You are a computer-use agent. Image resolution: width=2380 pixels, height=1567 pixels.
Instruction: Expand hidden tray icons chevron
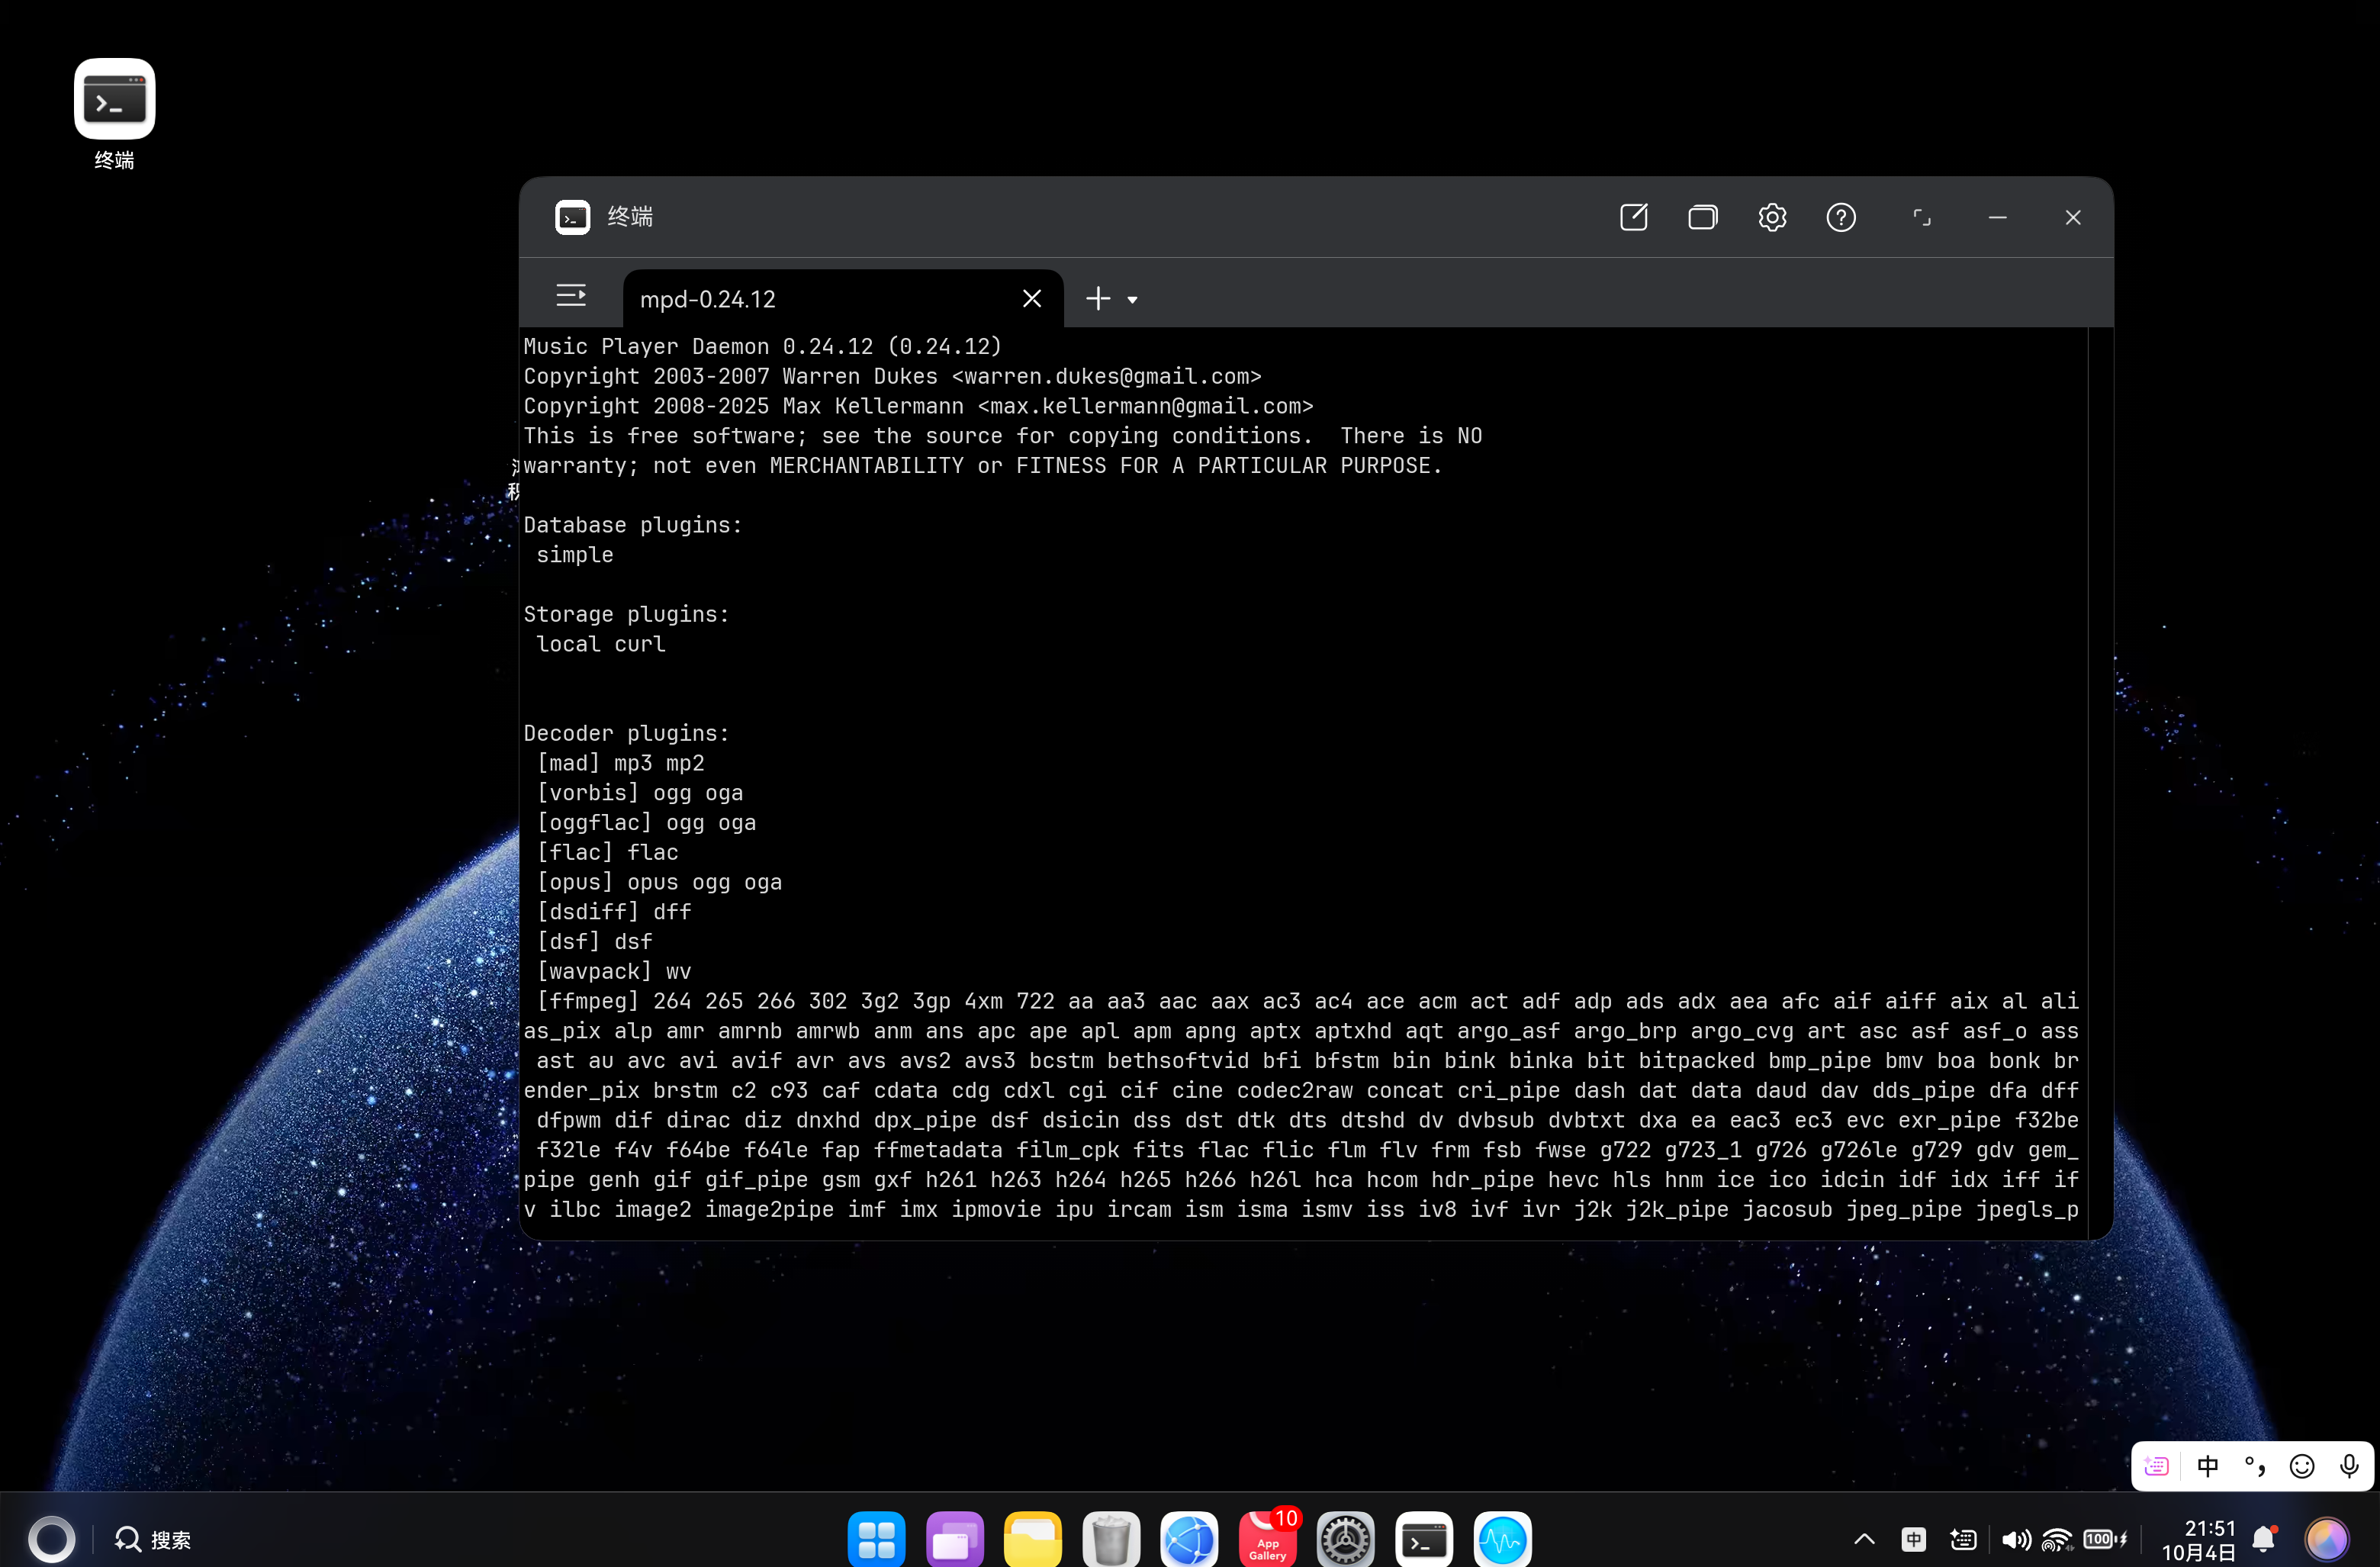(1864, 1539)
